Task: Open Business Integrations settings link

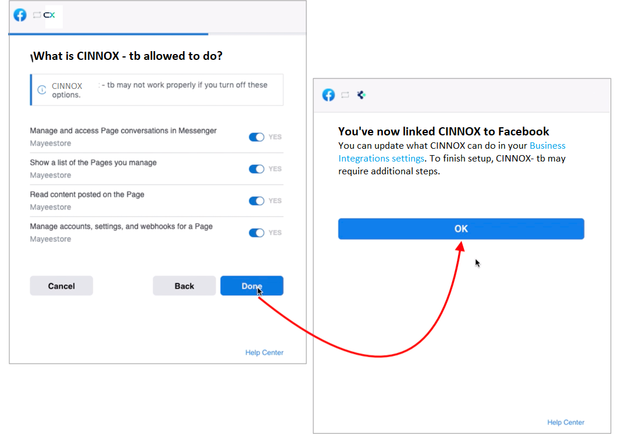Action: 452,152
